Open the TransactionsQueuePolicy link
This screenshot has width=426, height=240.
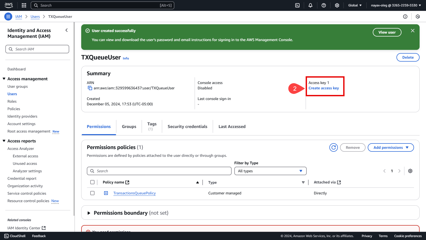[x=134, y=193]
